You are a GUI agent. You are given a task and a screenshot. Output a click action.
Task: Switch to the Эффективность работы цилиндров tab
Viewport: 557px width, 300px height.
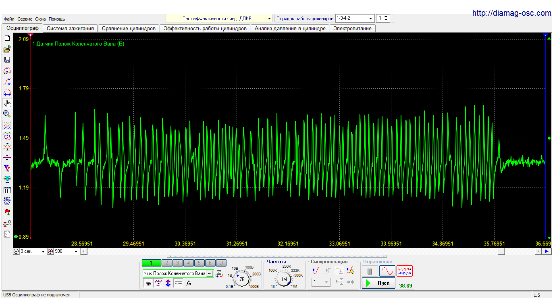(205, 29)
